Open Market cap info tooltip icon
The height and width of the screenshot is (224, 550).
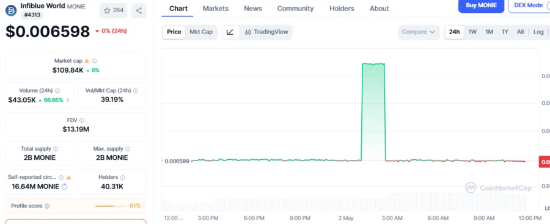(x=94, y=61)
